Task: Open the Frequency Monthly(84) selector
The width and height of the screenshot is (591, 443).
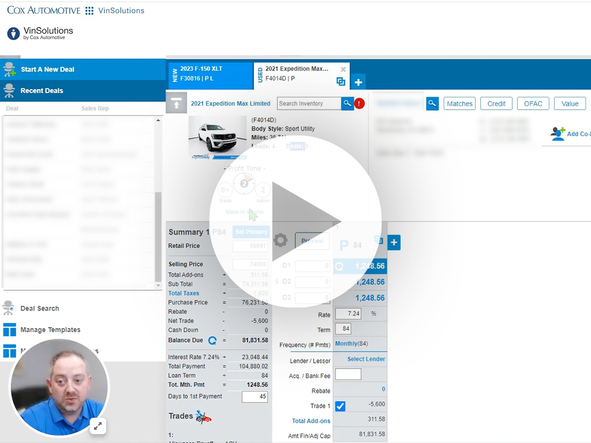Action: (351, 344)
